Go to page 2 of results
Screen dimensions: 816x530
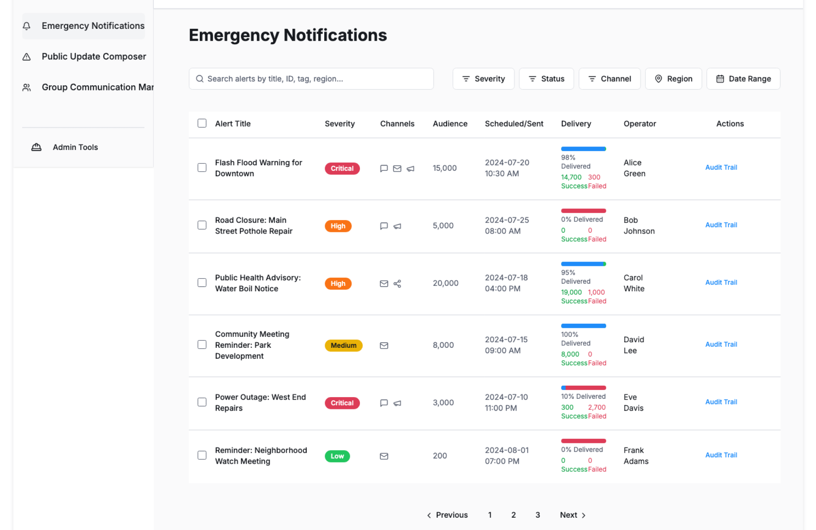[513, 515]
